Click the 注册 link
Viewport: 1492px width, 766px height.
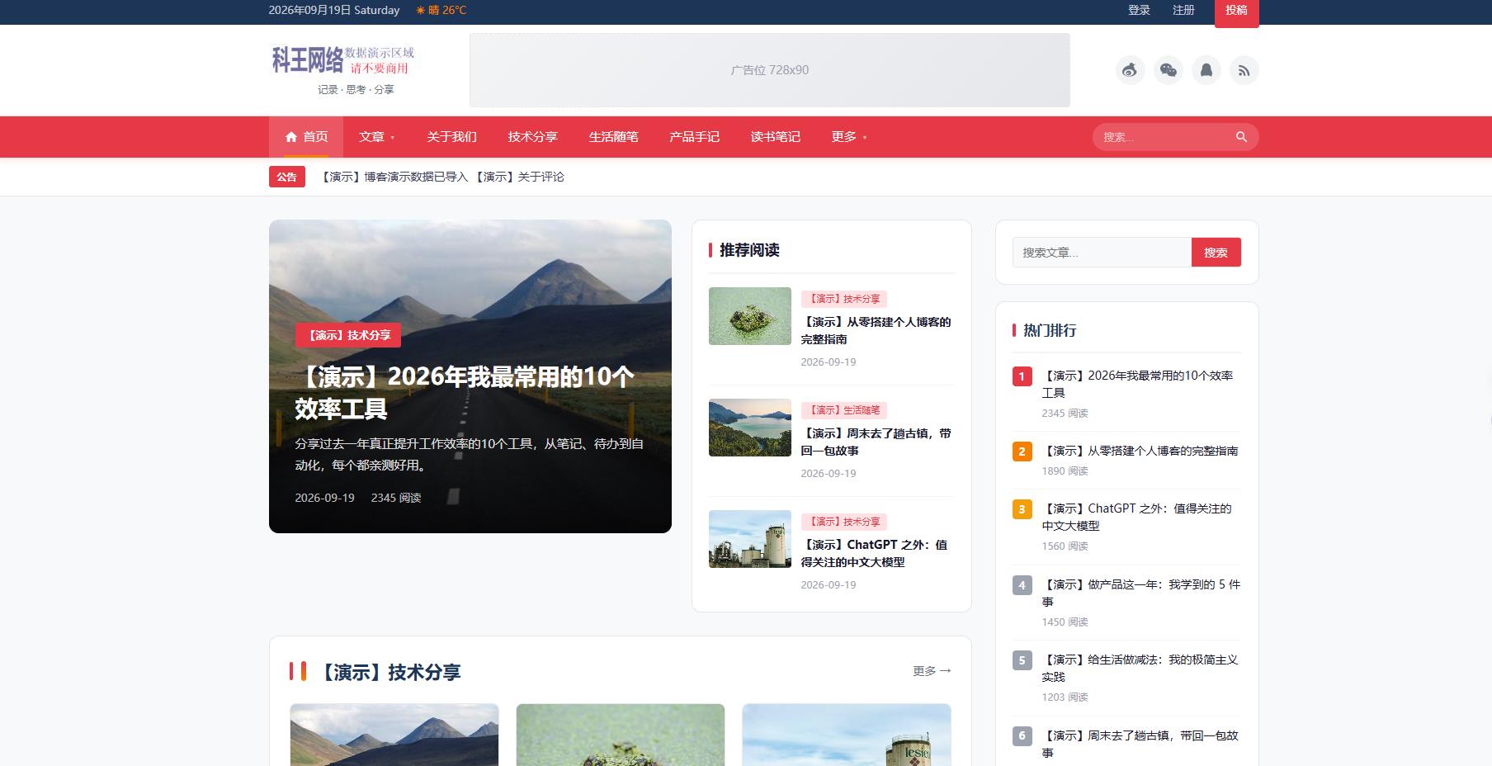(1183, 10)
